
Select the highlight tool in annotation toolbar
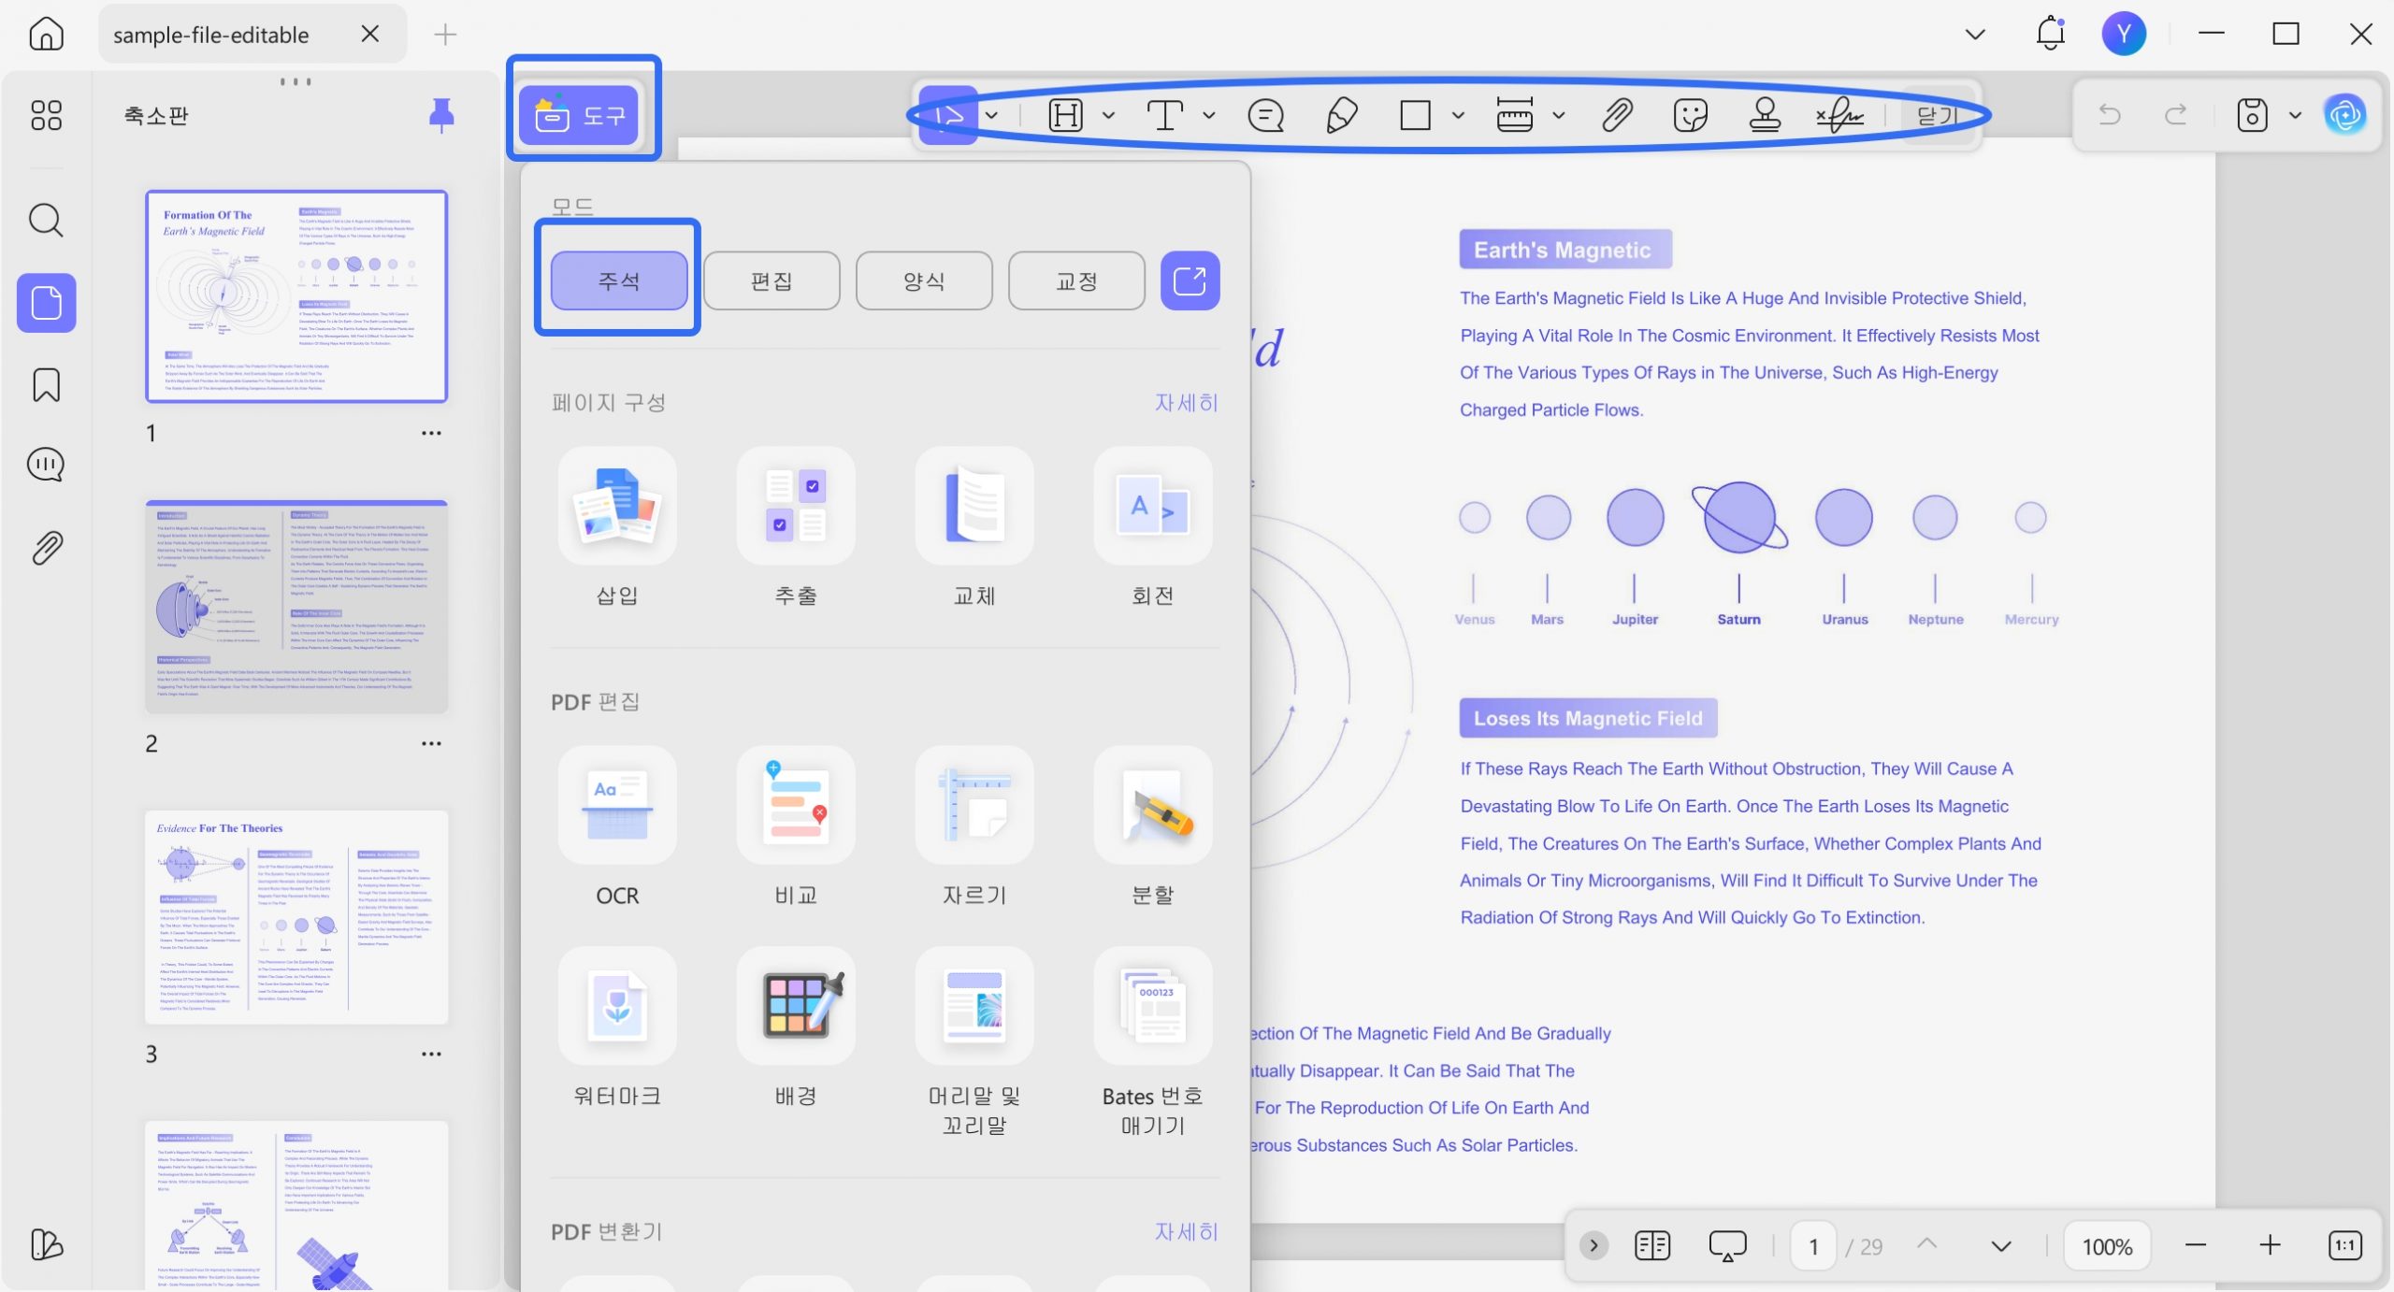click(1065, 116)
